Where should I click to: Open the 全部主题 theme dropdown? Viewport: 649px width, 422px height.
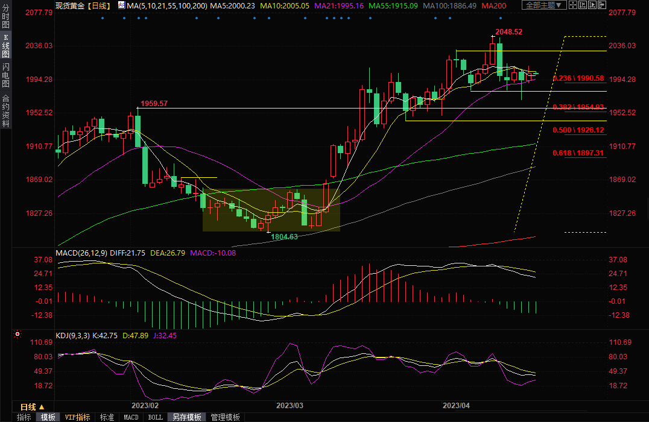tap(543, 5)
